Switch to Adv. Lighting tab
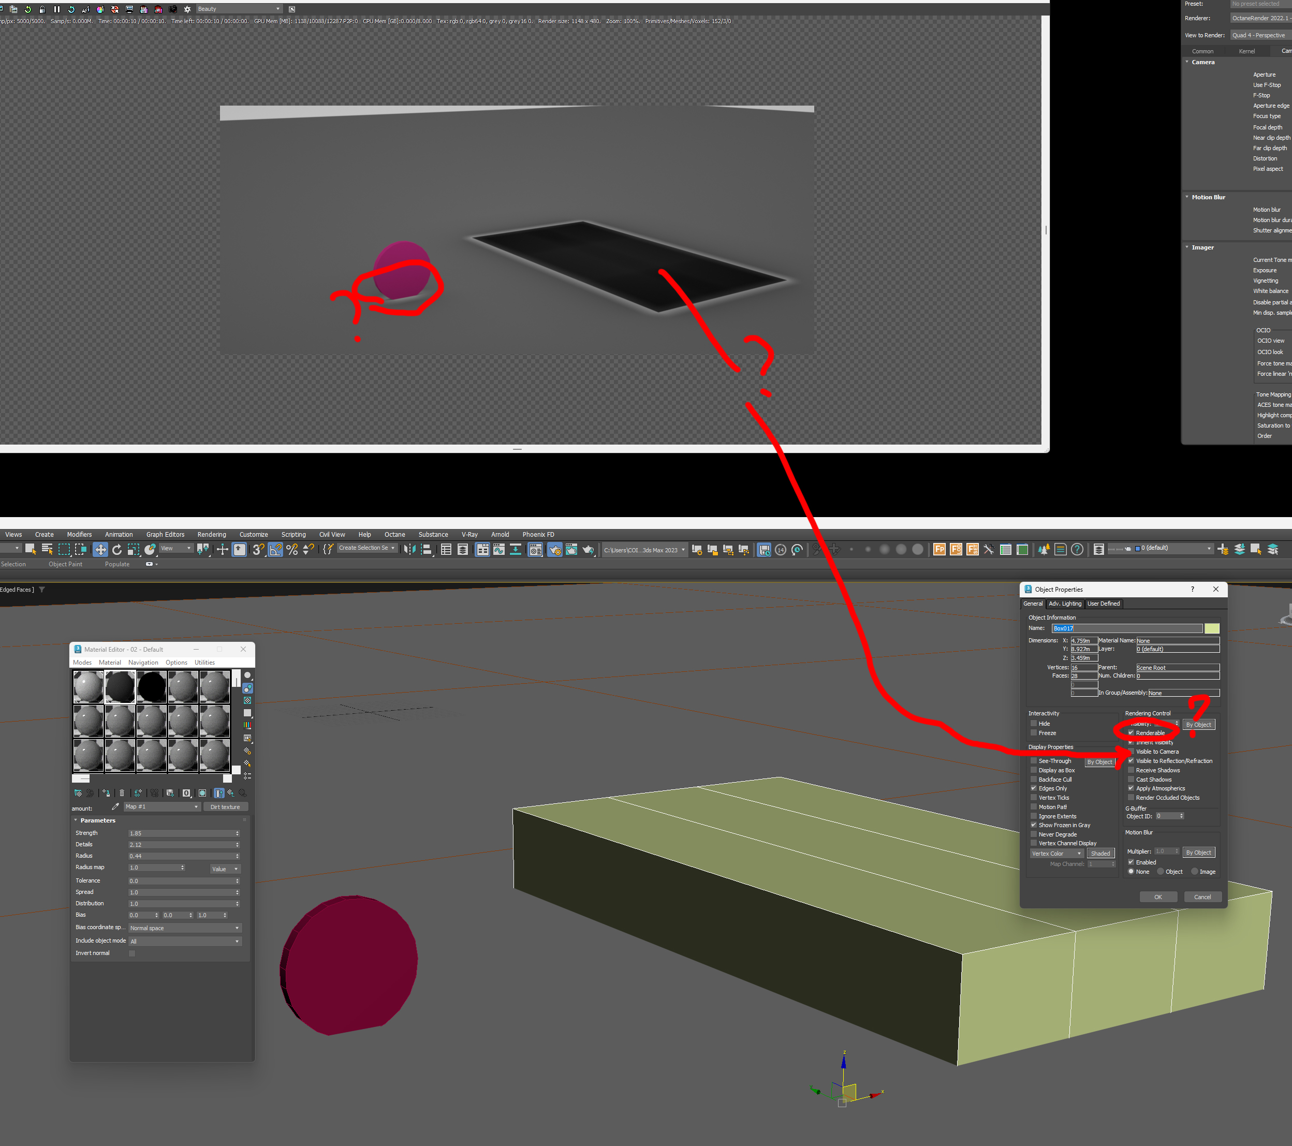1292x1146 pixels. (1064, 604)
